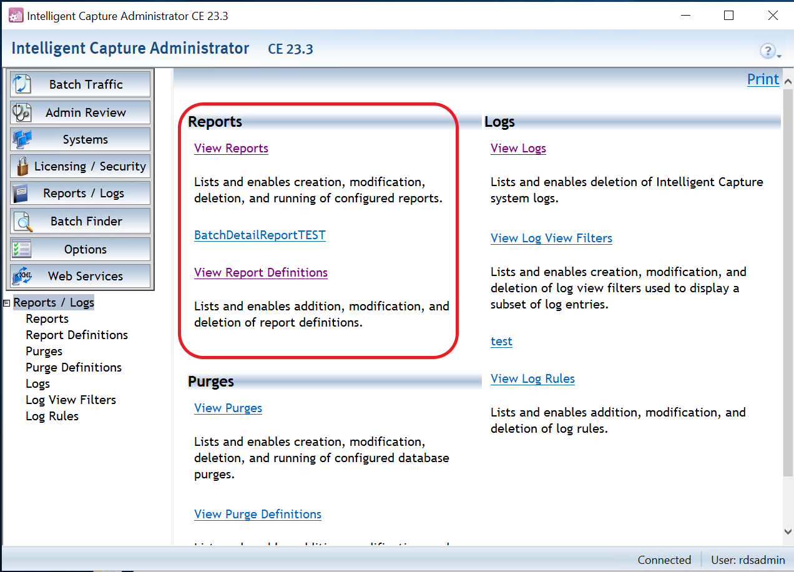Click the vertical scrollbar down arrow
This screenshot has width=794, height=572.
(788, 531)
